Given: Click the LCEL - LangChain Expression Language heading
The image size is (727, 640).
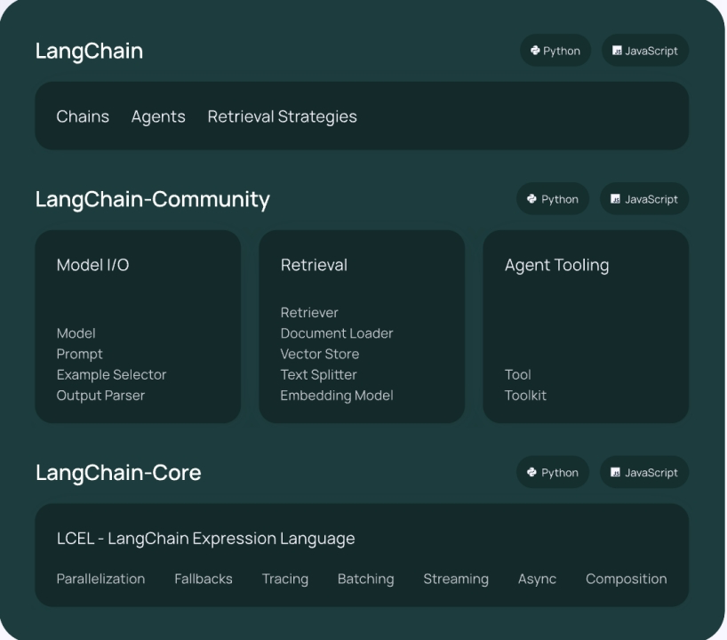Looking at the screenshot, I should [205, 539].
